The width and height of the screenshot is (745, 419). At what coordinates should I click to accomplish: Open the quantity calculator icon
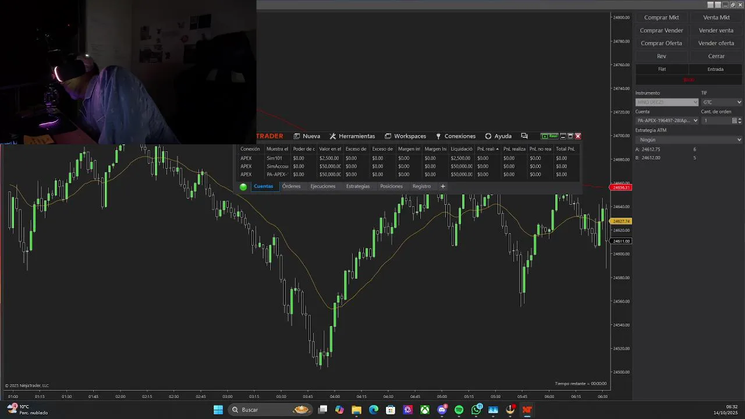734,120
